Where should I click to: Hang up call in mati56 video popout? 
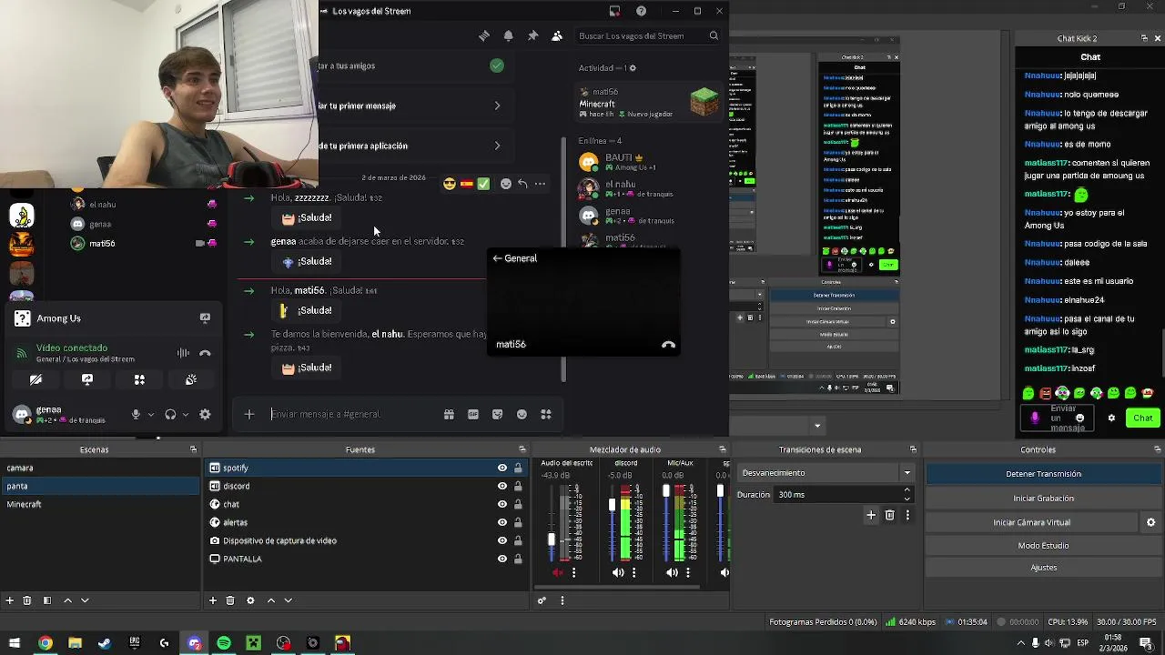click(x=668, y=345)
